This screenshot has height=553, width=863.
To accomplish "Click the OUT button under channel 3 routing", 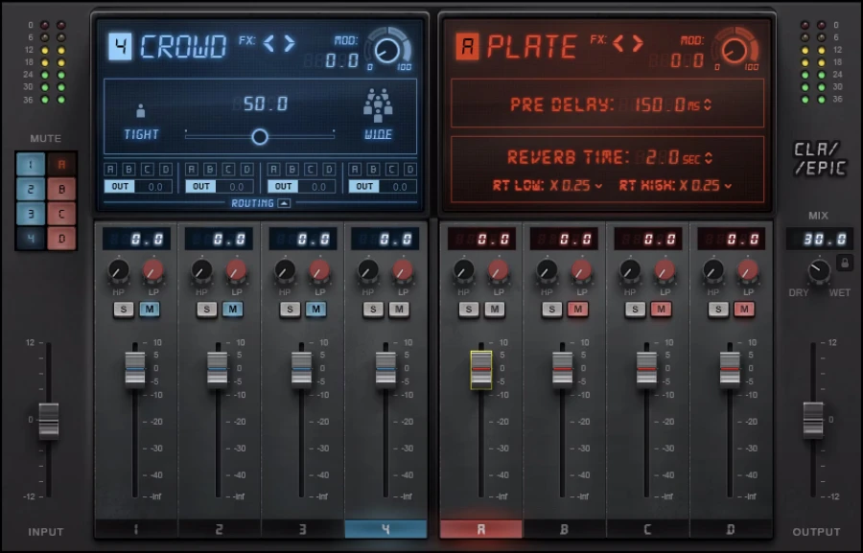I will [x=283, y=187].
